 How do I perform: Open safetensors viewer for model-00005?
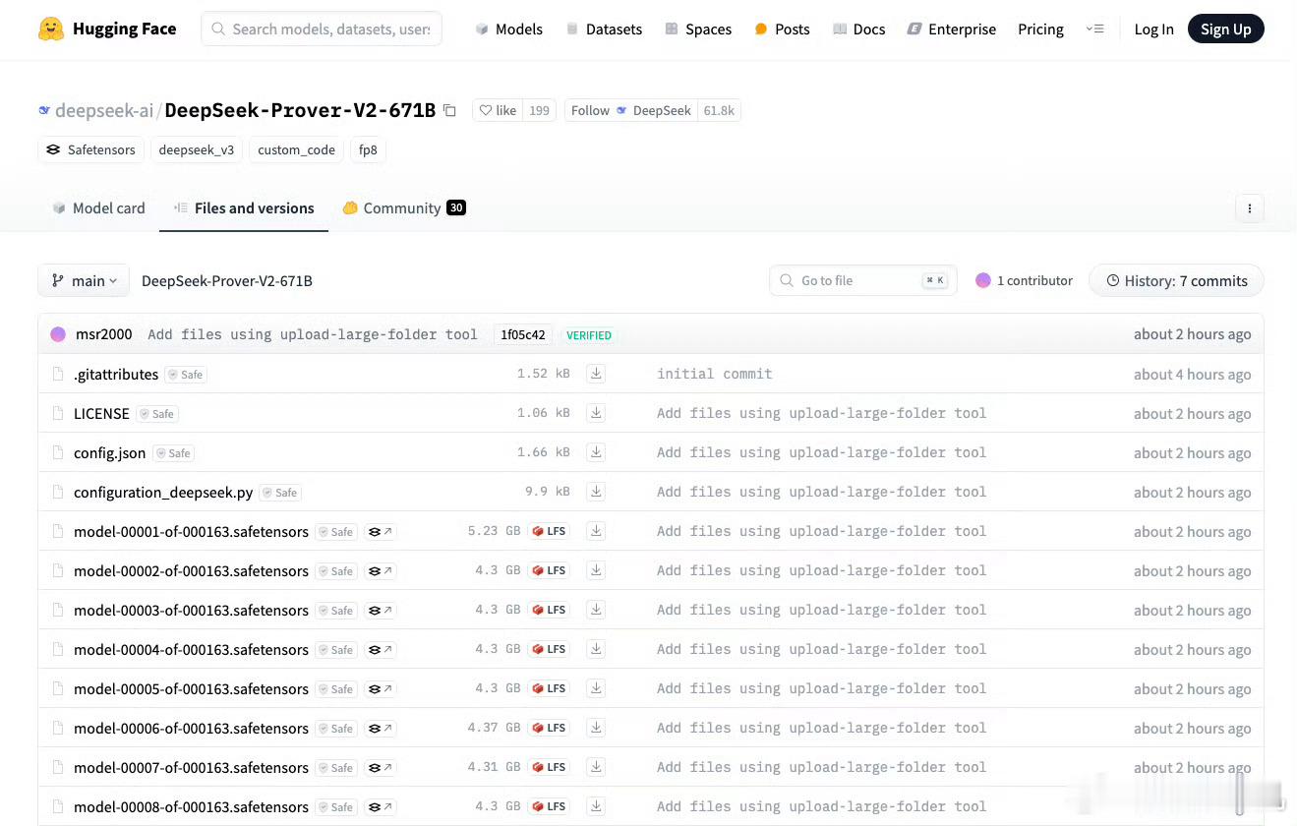pos(380,689)
